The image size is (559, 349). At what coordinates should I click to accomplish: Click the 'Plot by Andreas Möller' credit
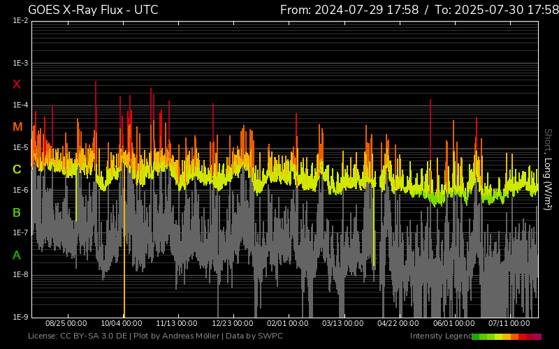[177, 336]
